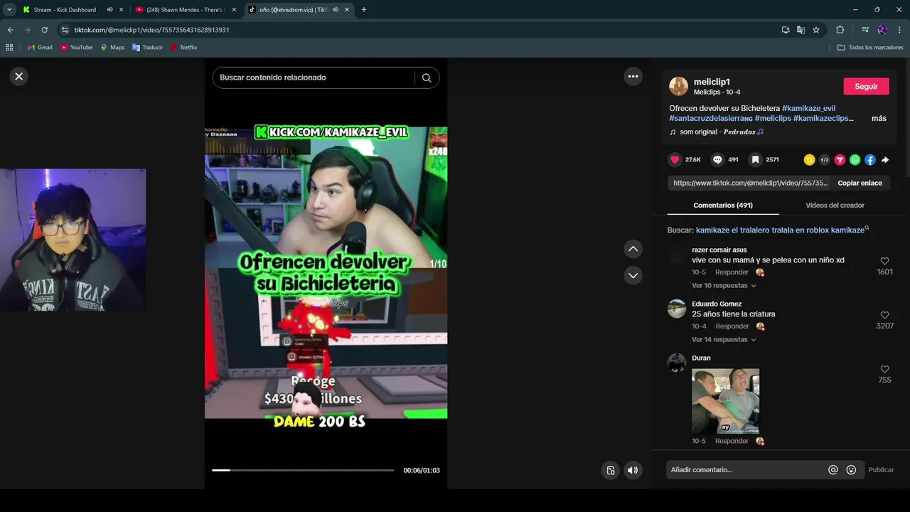Bookmark this page with the star icon
Image resolution: width=910 pixels, height=512 pixels.
click(816, 30)
